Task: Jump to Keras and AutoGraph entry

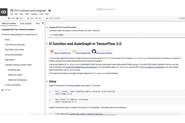Action: tap(14, 55)
